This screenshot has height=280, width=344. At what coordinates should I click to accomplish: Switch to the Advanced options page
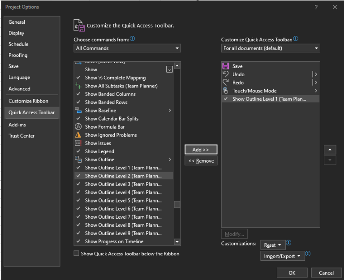click(19, 89)
